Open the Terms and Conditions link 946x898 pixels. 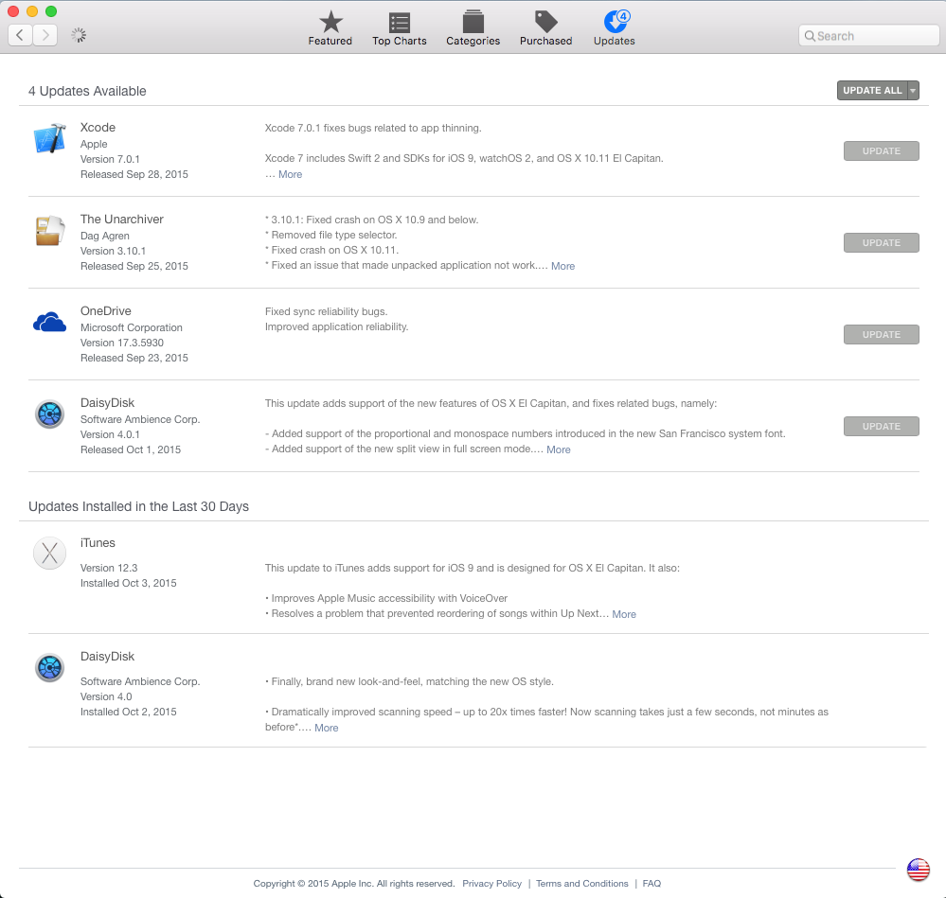coord(581,884)
